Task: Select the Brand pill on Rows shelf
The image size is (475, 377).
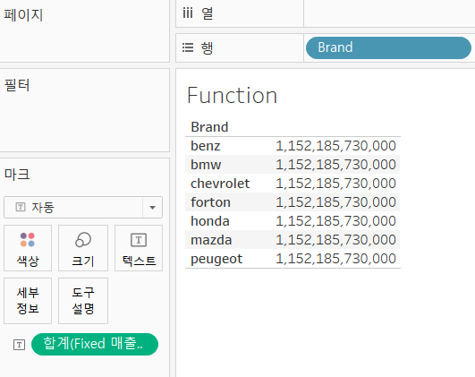Action: [x=388, y=48]
